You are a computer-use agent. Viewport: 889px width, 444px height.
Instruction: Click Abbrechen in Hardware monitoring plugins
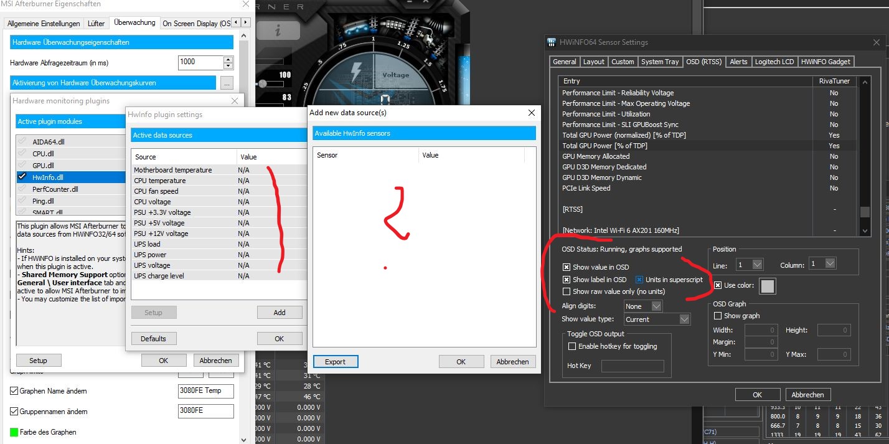[216, 361]
